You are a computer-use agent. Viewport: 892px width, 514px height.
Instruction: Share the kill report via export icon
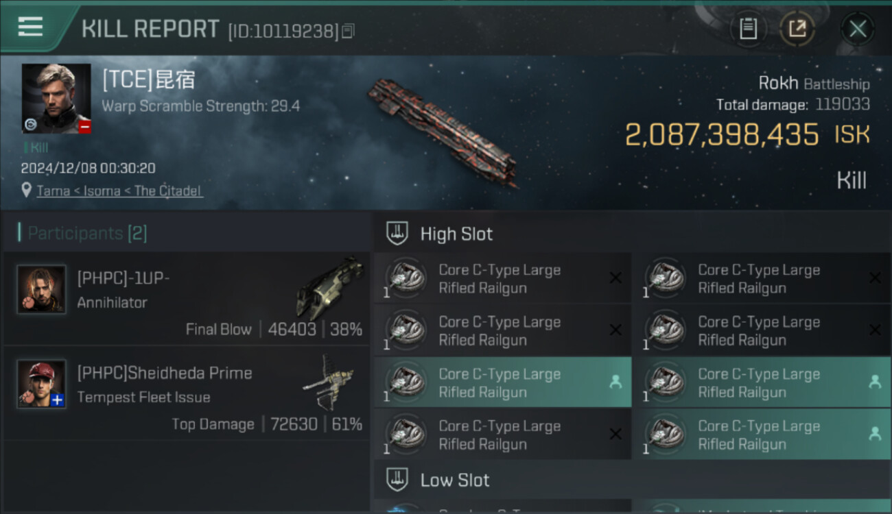tap(797, 29)
